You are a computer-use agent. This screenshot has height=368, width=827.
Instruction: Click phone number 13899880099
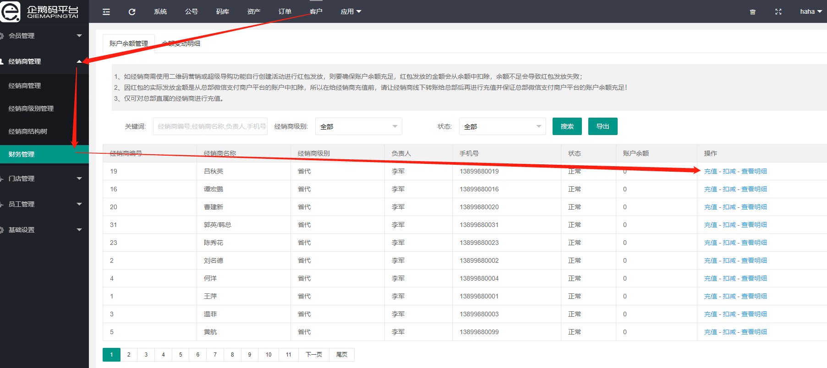pos(479,332)
